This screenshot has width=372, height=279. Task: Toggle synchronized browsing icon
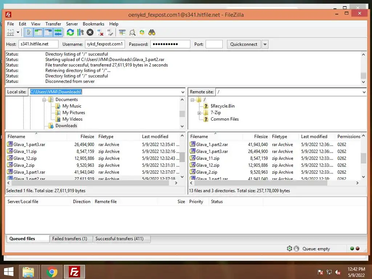click(142, 32)
